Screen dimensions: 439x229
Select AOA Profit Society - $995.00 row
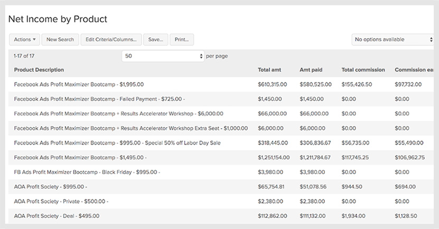(x=221, y=187)
